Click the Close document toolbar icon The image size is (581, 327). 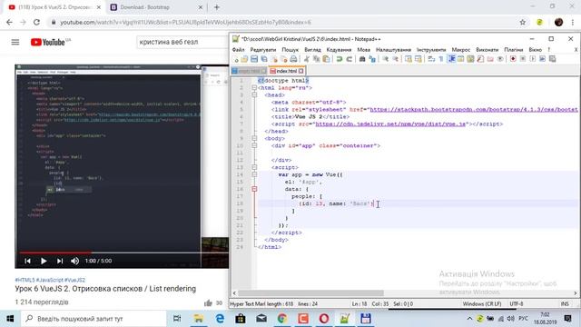point(274,59)
